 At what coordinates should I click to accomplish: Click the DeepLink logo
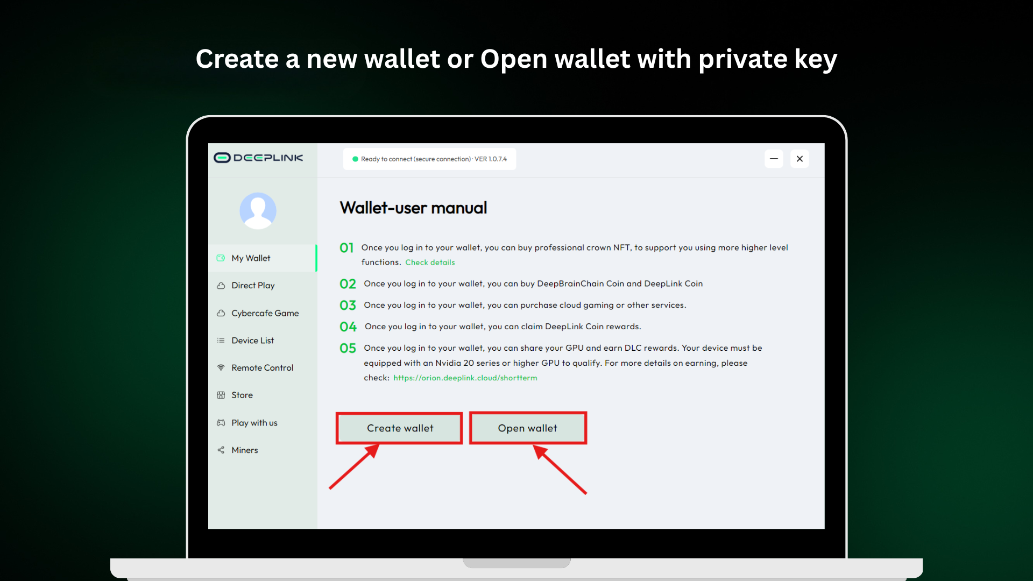pos(258,158)
